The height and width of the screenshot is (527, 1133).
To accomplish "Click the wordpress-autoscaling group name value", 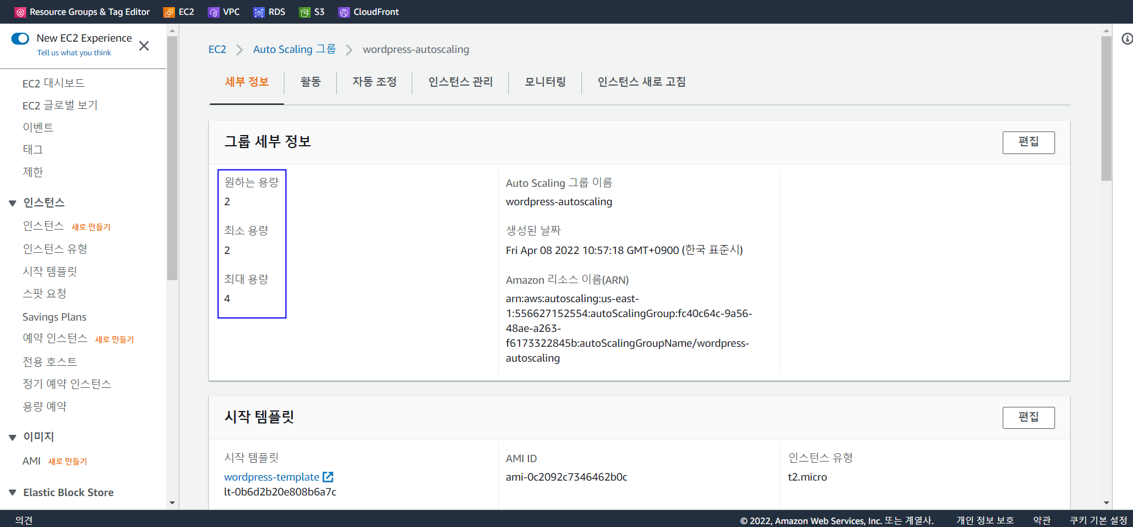I will [x=559, y=202].
